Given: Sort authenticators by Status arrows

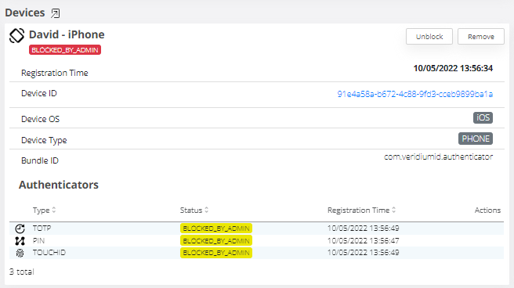Looking at the screenshot, I should (207, 210).
